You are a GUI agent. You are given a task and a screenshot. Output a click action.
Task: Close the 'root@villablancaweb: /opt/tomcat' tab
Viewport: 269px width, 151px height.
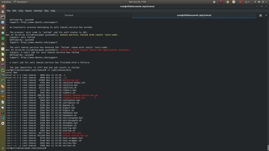[x=253, y=15]
